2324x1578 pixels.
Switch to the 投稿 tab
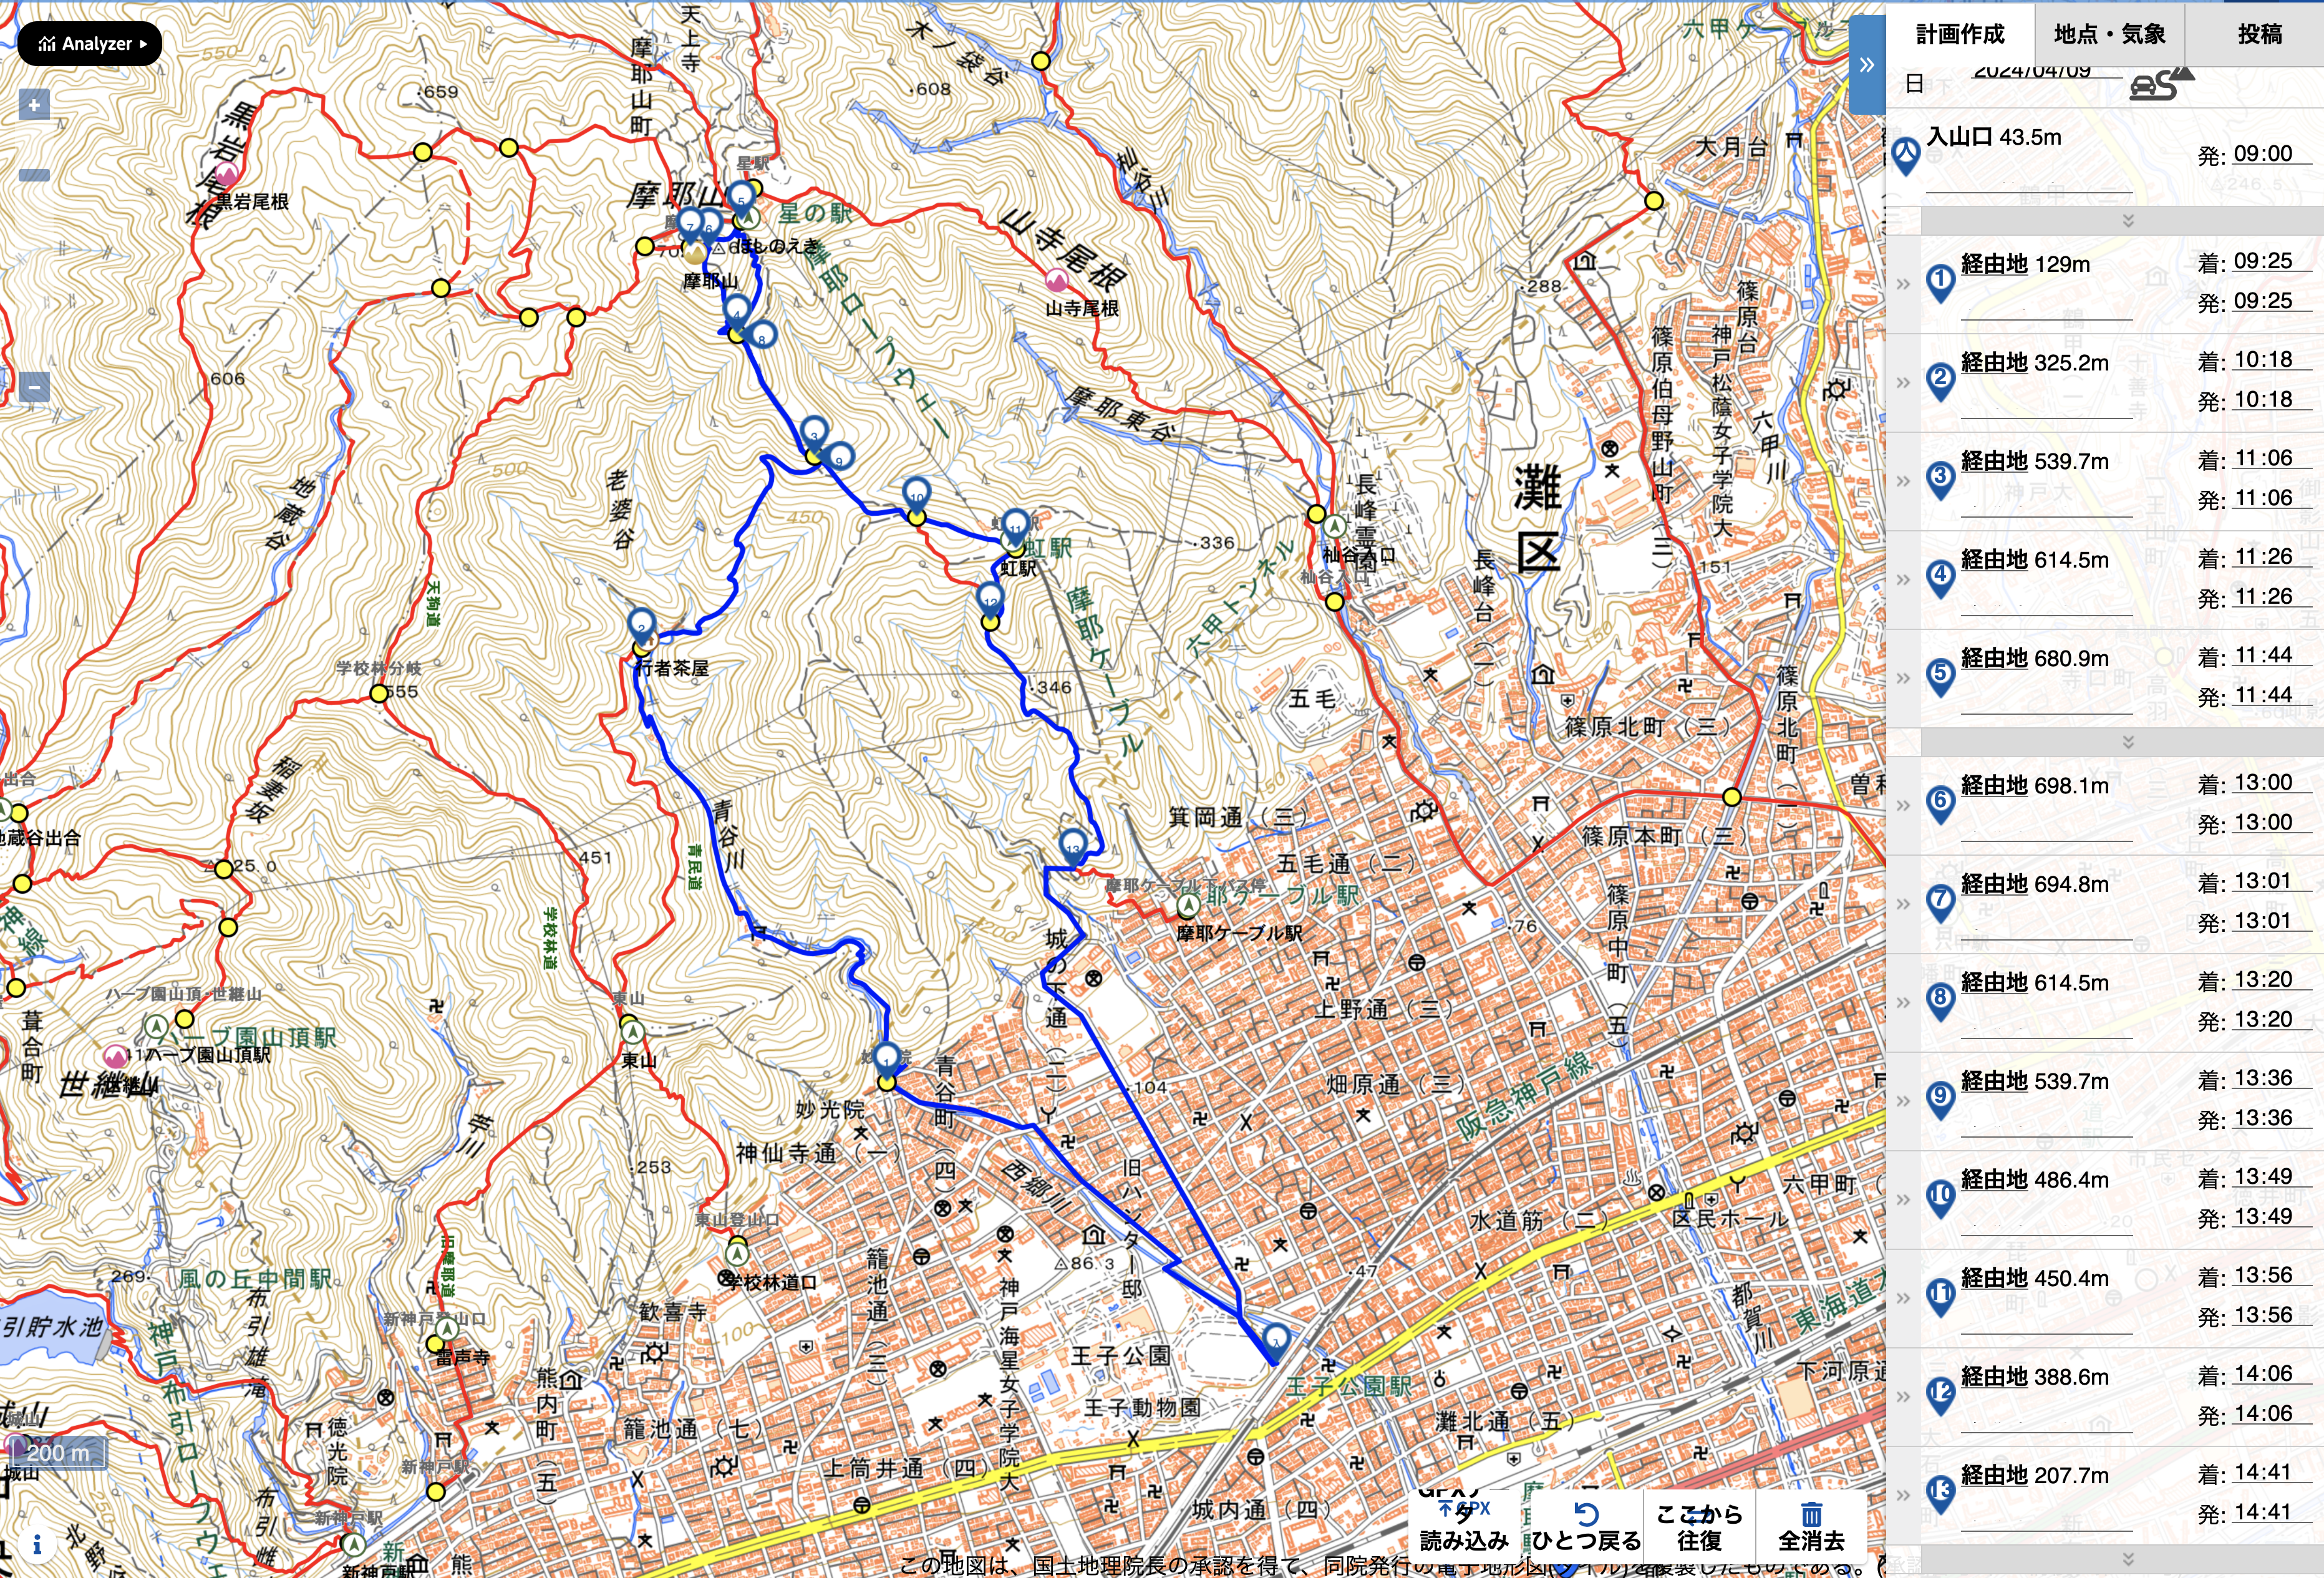(2259, 34)
